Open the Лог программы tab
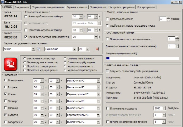Screen dimensions: 183x127 146,7
